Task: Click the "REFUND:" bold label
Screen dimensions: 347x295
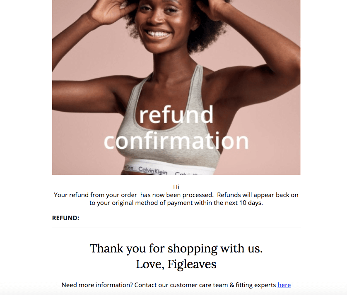Action: pos(65,218)
